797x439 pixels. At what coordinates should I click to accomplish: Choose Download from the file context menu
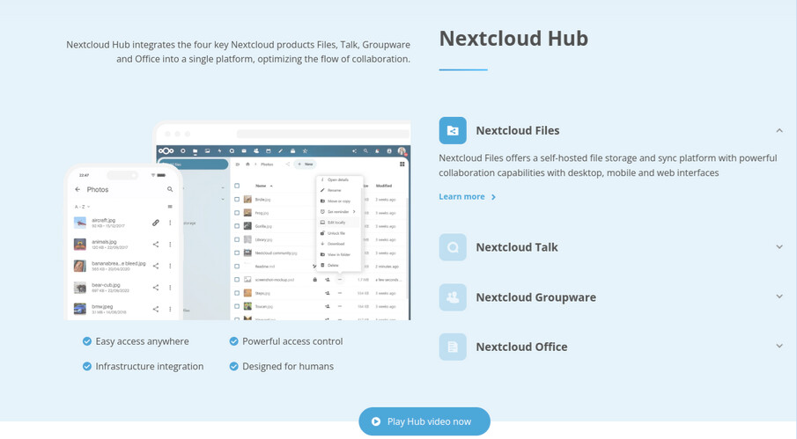click(x=336, y=244)
